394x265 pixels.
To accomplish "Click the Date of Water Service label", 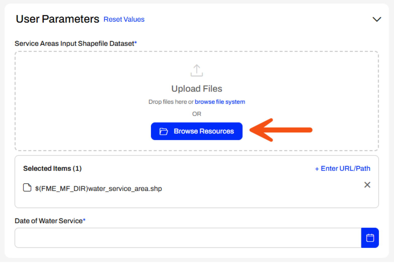I will (x=50, y=221).
